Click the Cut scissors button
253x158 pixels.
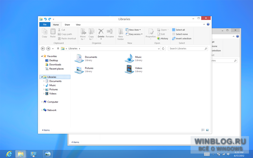tap(61, 30)
